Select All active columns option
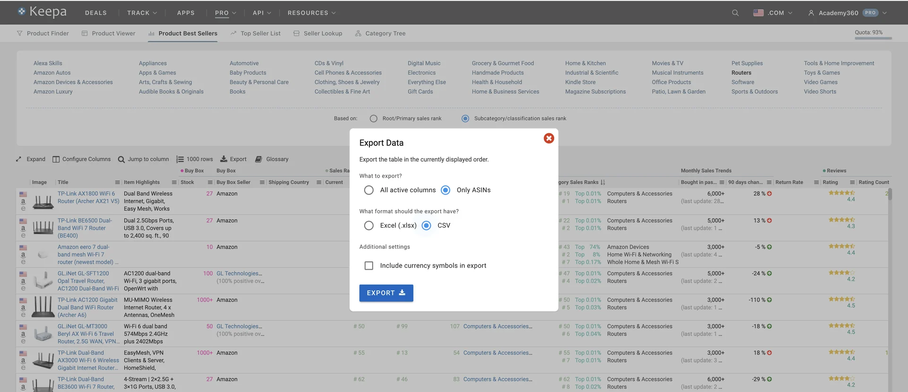The height and width of the screenshot is (392, 908). tap(369, 190)
